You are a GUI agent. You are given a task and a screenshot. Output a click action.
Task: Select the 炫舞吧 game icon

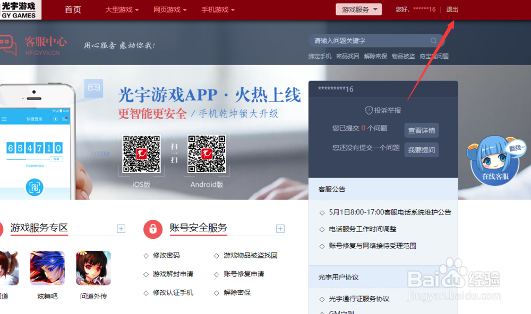[x=47, y=268]
